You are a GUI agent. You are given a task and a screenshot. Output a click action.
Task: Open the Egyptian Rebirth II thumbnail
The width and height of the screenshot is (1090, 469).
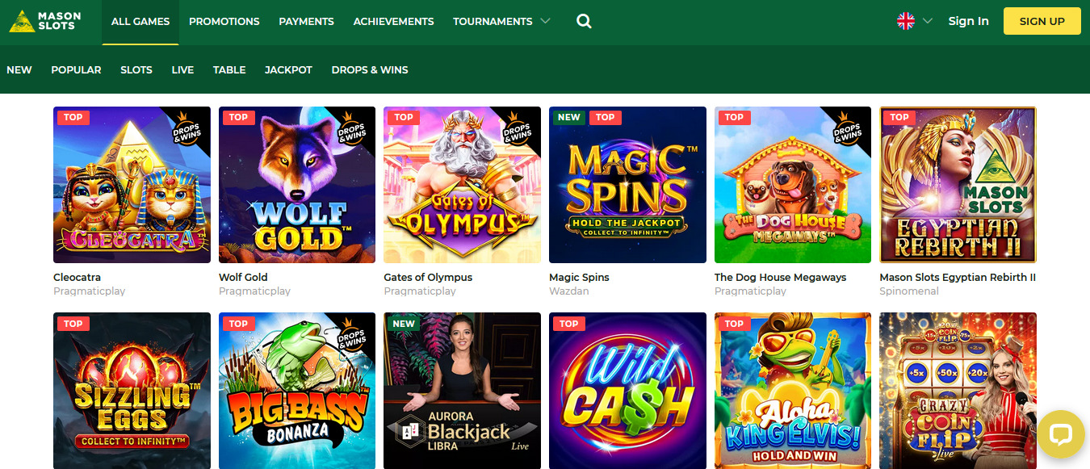click(x=958, y=185)
